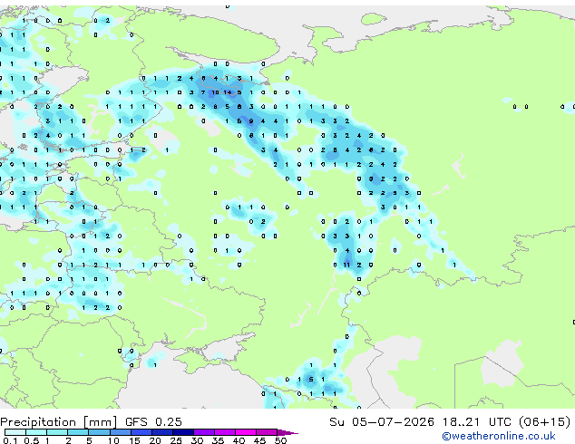Click the 'Precipitation [mm]' title text
This screenshot has width=575, height=444.
pos(58,422)
